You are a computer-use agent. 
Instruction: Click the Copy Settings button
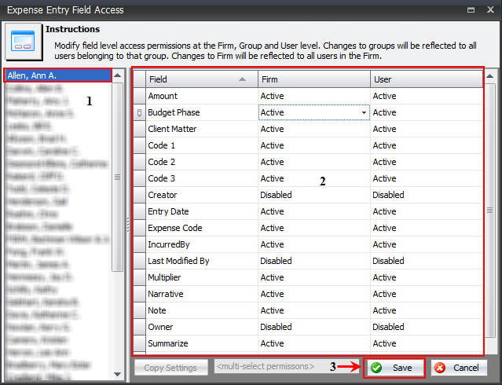(x=170, y=367)
